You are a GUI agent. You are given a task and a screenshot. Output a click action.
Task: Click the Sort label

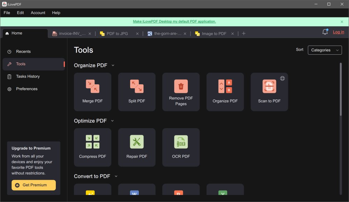point(299,49)
